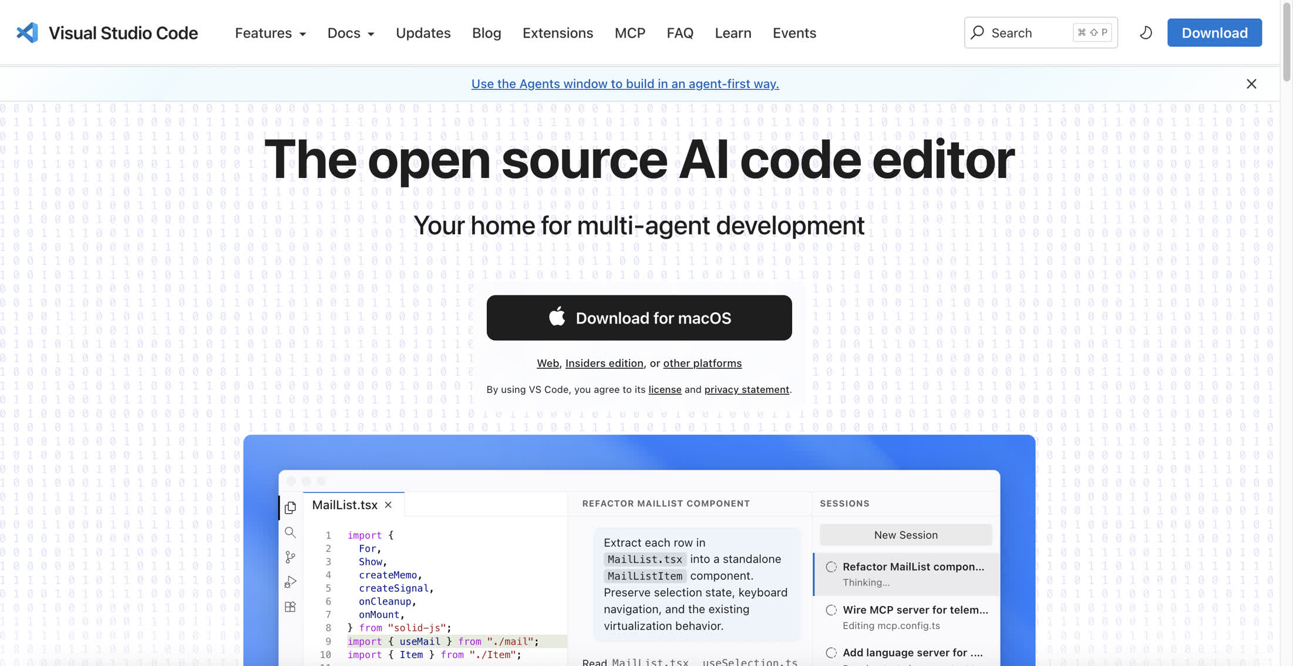This screenshot has width=1293, height=666.
Task: Click status circle of Add language server session
Action: 831,652
